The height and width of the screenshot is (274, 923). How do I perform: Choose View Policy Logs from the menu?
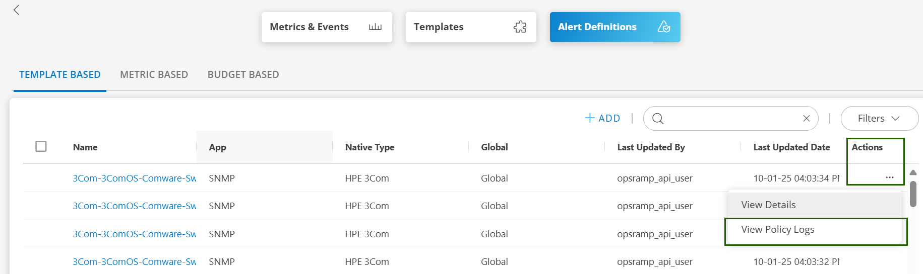777,230
